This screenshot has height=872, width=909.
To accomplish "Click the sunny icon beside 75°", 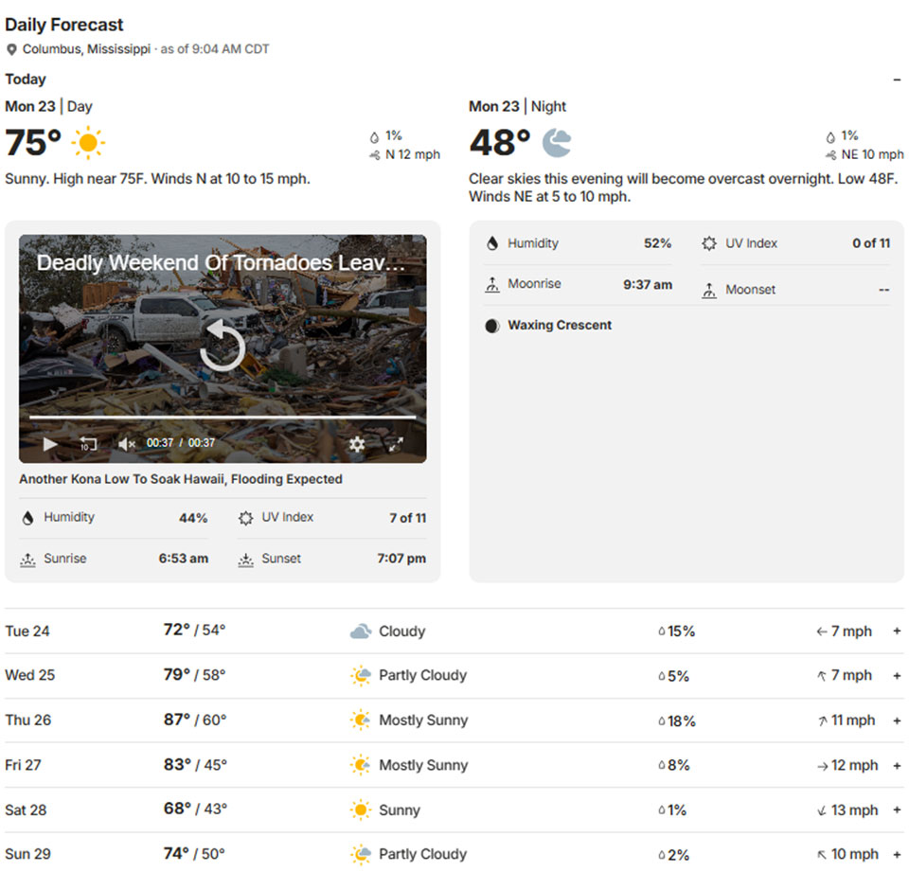I will 88,143.
